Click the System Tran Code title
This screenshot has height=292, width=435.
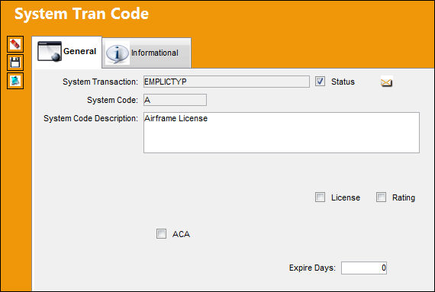(x=82, y=14)
